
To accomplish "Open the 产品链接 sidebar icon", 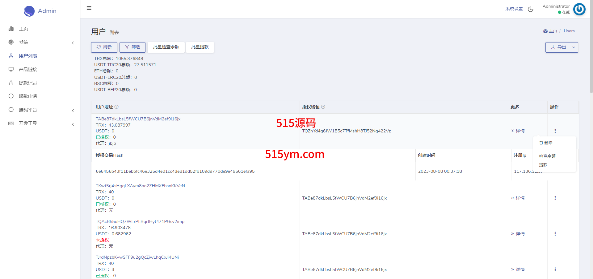I will 11,69.
